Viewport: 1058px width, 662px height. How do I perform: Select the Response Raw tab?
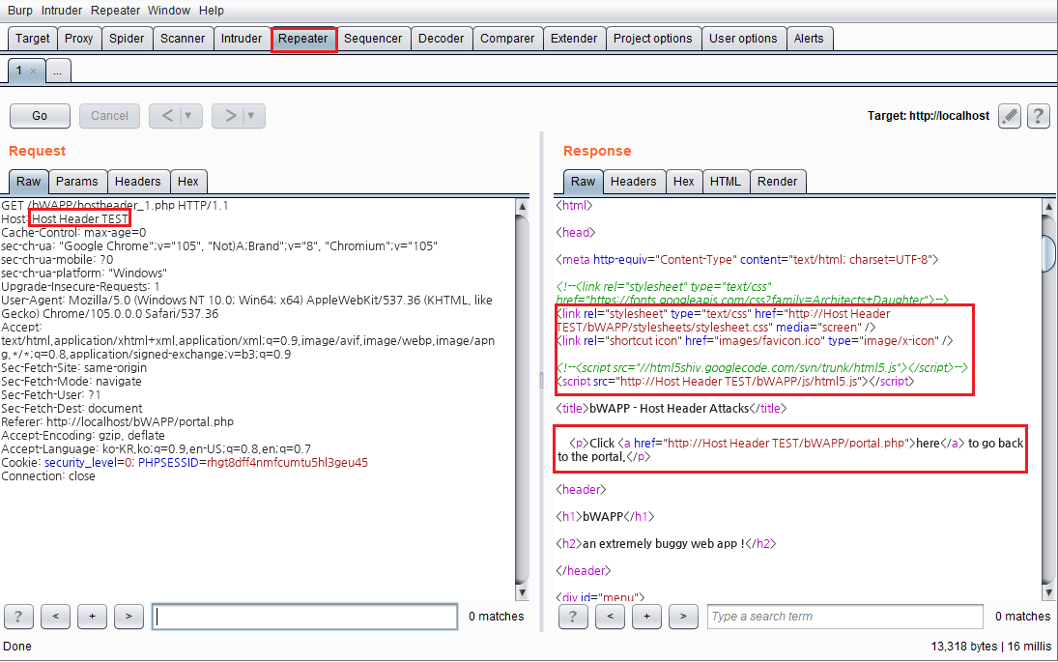[583, 182]
